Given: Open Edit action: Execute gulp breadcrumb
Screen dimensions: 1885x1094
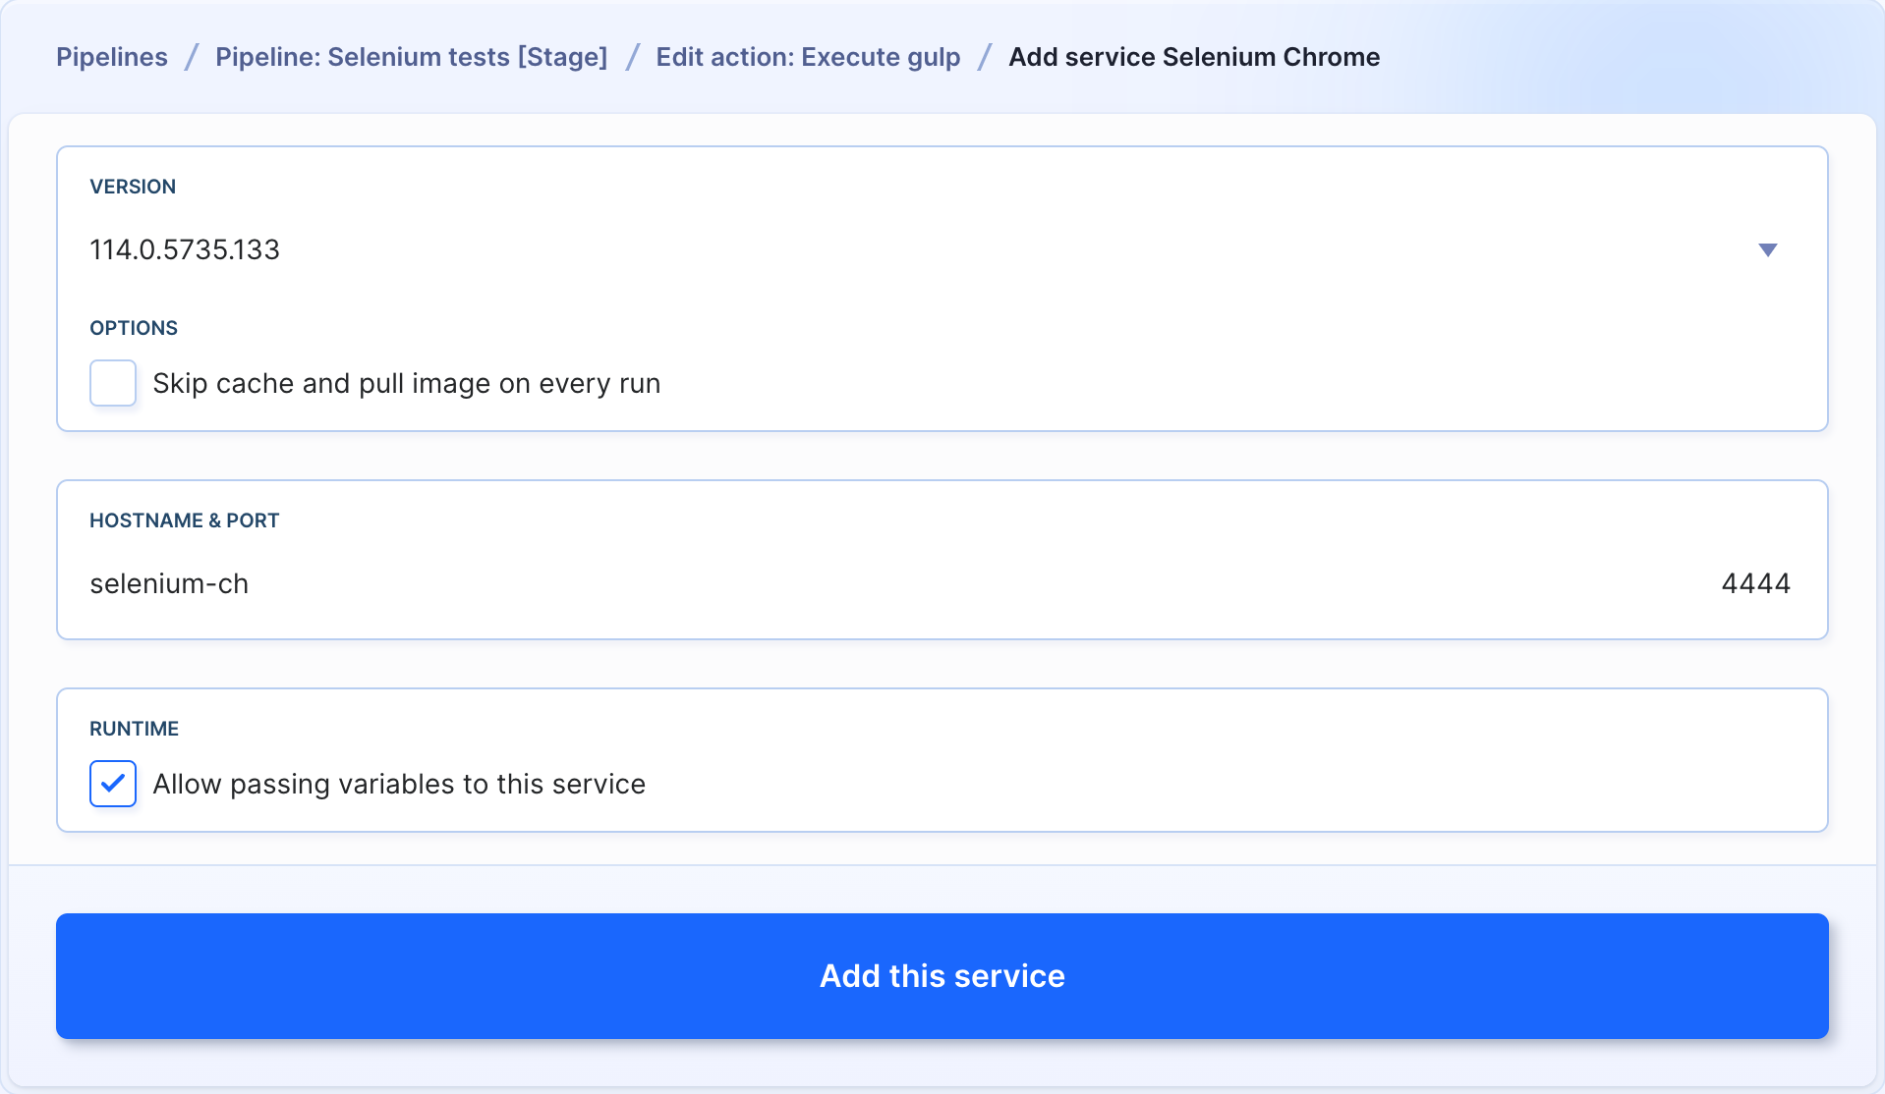Looking at the screenshot, I should click(x=808, y=57).
